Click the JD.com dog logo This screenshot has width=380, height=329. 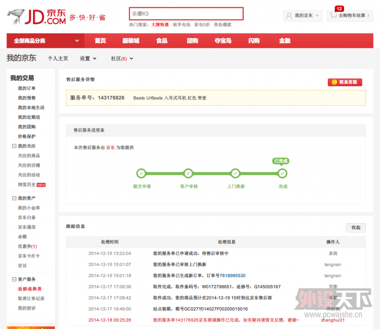[x=36, y=17]
